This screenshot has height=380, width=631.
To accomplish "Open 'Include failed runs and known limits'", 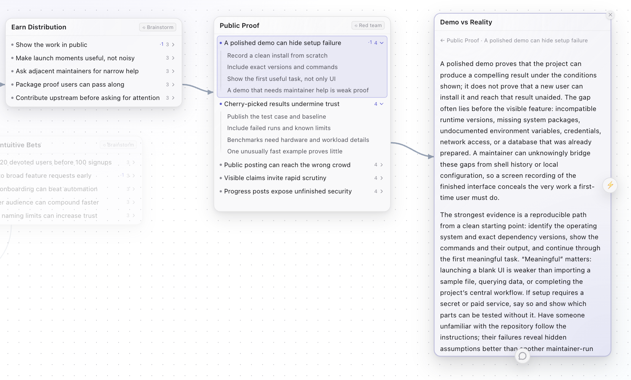I will pos(279,128).
